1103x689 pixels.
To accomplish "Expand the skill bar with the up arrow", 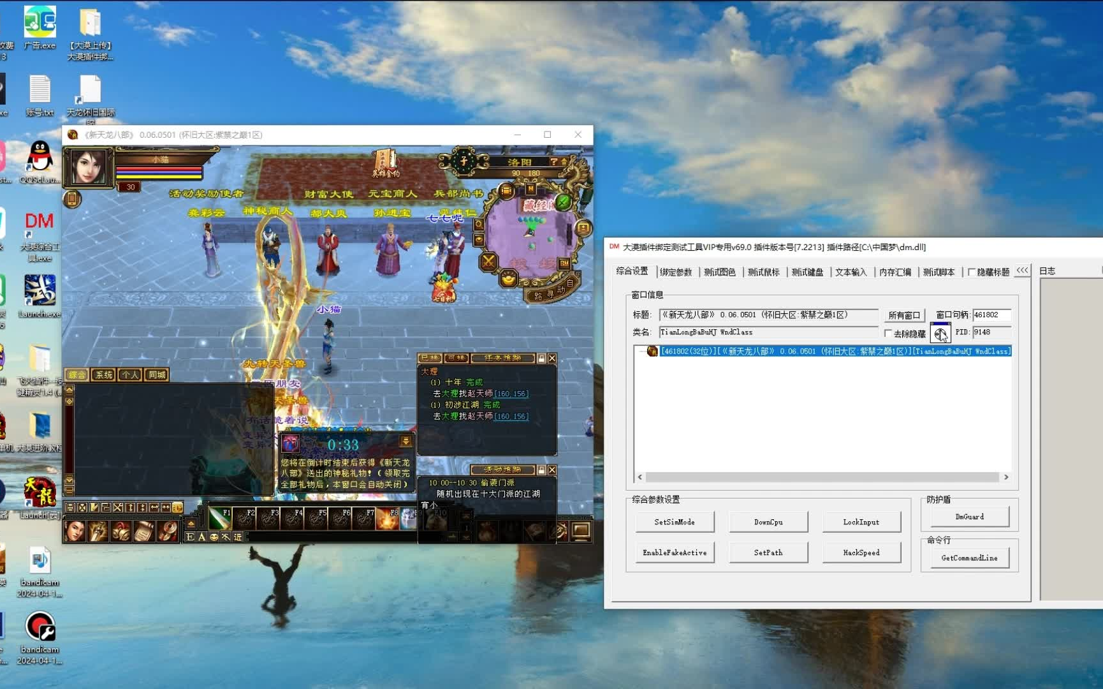I will pyautogui.click(x=191, y=524).
